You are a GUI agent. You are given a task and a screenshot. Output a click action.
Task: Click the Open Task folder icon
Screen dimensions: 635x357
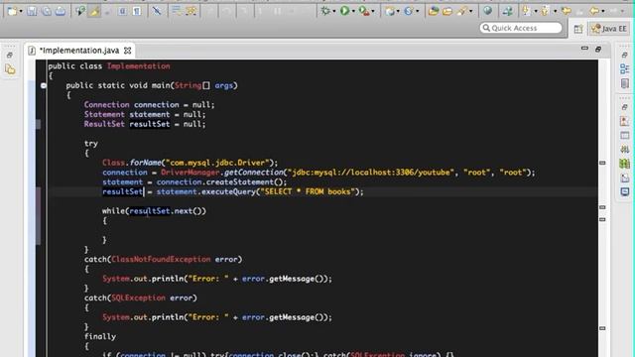click(x=447, y=11)
